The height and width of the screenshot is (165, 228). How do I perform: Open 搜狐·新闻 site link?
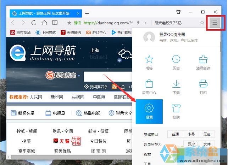pos(27,131)
